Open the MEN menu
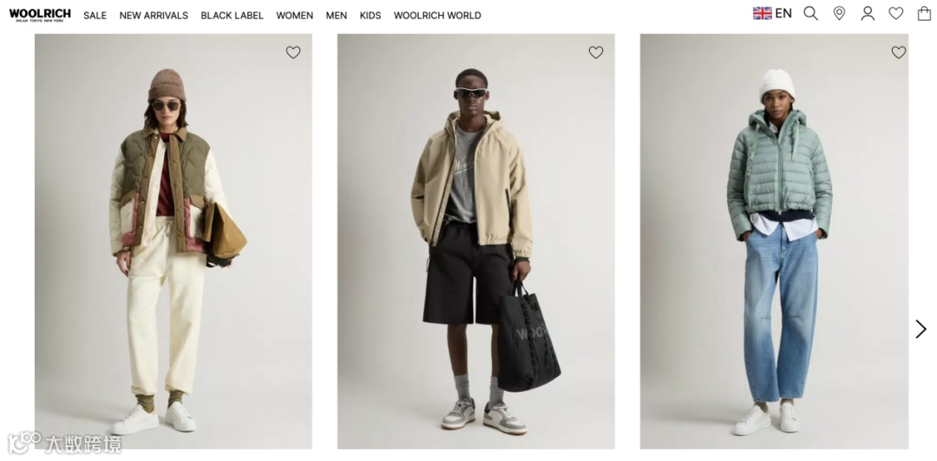937x461 pixels. (x=337, y=16)
